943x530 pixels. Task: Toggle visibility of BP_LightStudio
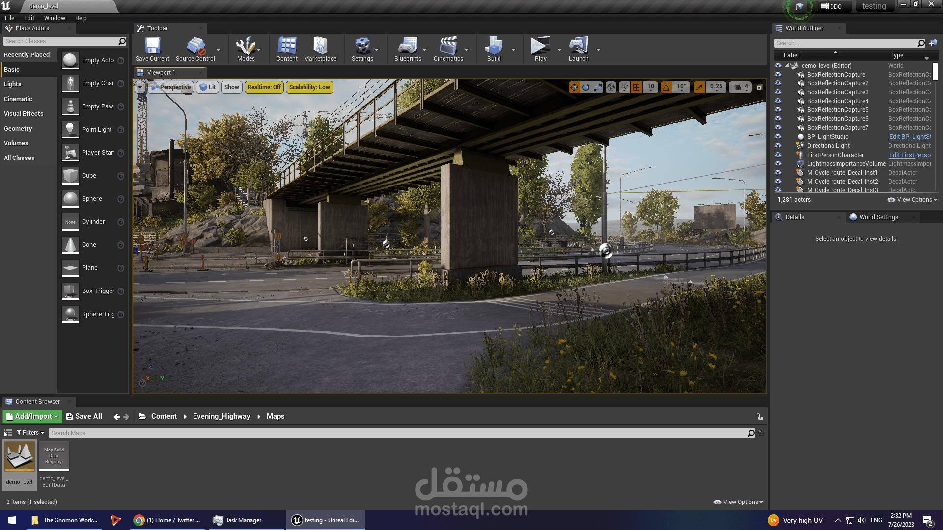pos(778,137)
